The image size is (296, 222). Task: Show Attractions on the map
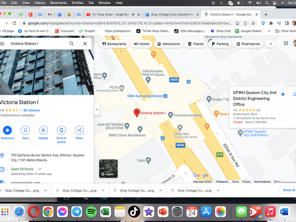(168, 44)
